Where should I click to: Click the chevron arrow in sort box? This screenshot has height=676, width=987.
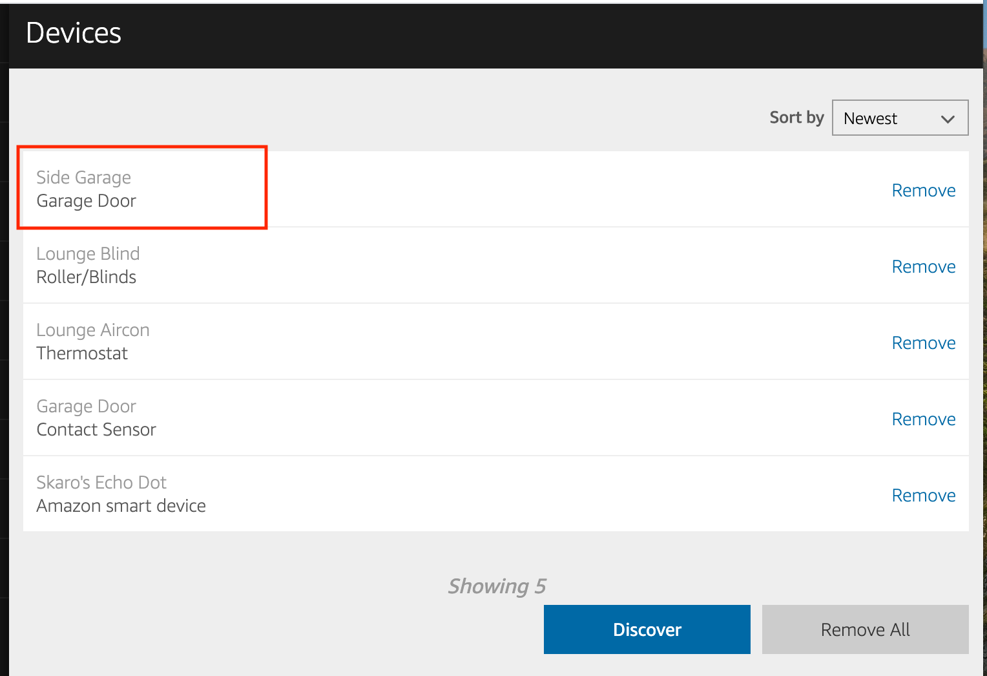(948, 119)
